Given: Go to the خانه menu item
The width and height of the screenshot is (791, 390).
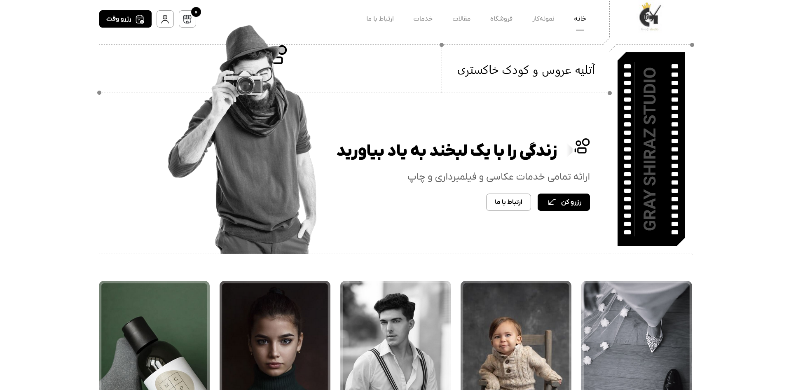Looking at the screenshot, I should coord(580,19).
